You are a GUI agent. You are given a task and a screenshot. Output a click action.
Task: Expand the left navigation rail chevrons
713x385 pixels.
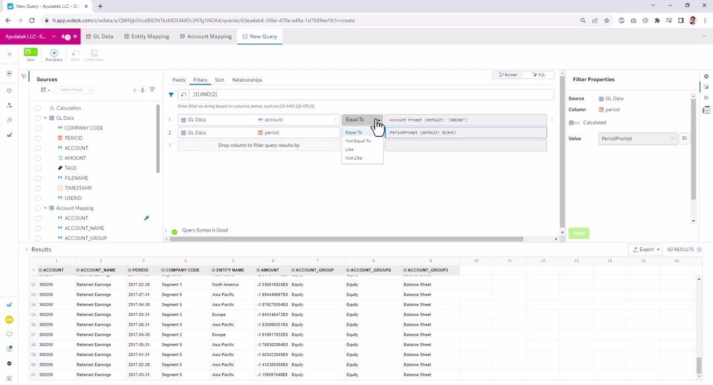click(9, 54)
